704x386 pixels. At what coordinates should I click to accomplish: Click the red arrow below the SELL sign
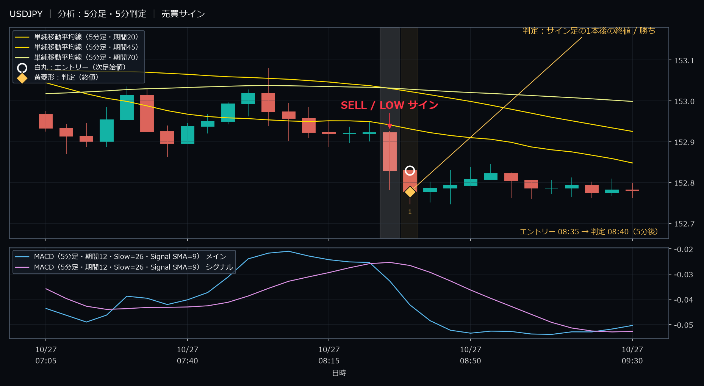point(390,121)
